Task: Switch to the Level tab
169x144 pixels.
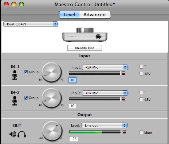Action: click(x=69, y=15)
